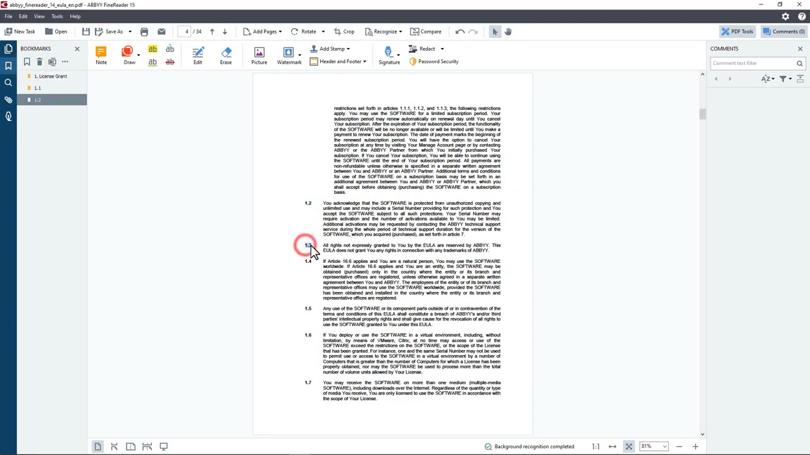This screenshot has height=455, width=810.
Task: Select the Underline text markup tool
Action: (153, 62)
